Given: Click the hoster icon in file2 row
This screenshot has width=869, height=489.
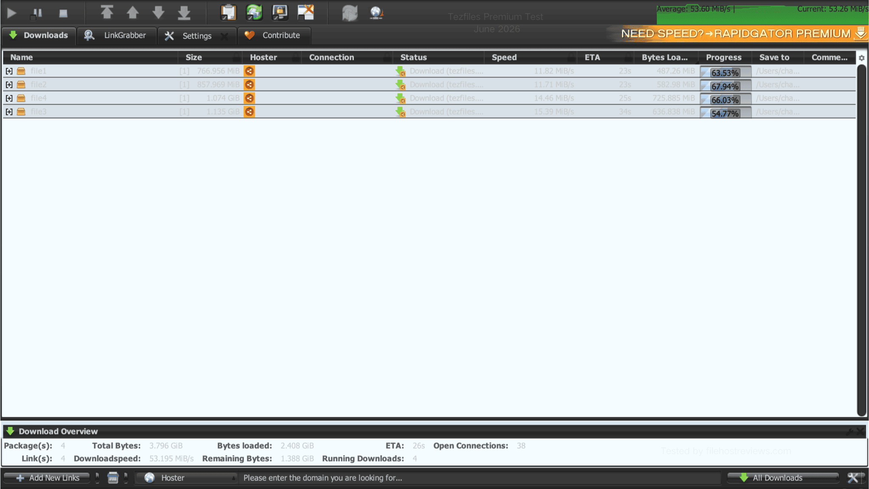Looking at the screenshot, I should click(249, 84).
